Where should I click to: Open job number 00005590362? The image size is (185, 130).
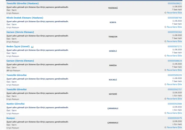(x=174, y=32)
